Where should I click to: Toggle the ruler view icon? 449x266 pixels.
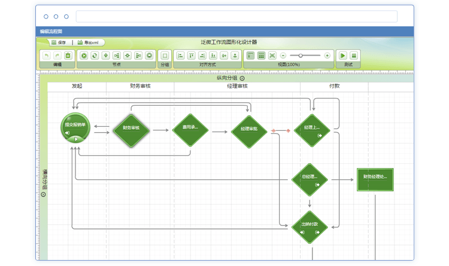251,56
